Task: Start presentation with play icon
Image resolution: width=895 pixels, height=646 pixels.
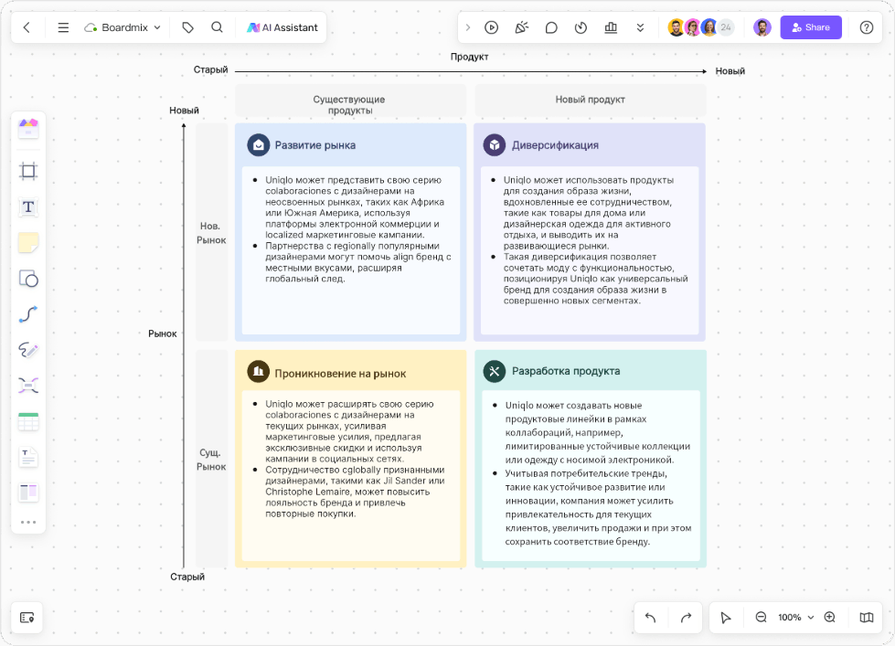Action: point(492,27)
